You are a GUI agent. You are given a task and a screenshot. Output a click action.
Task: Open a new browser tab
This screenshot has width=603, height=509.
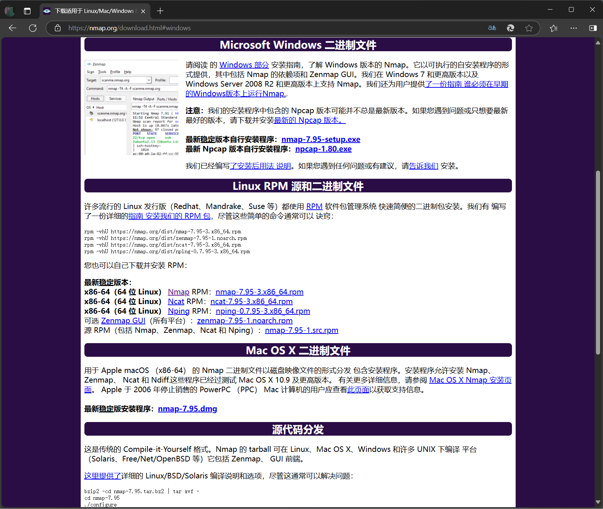click(x=160, y=11)
